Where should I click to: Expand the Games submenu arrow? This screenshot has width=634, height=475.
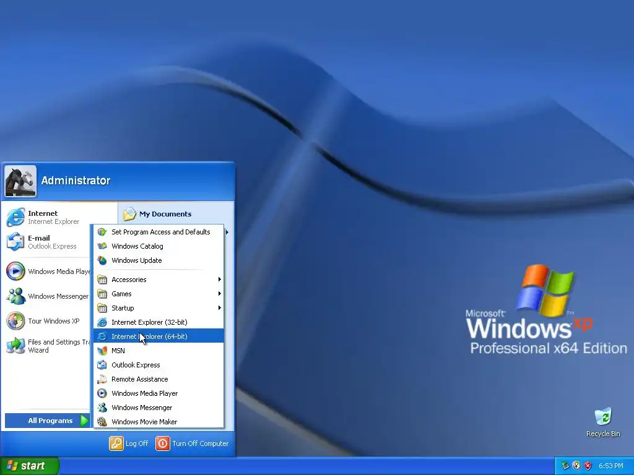220,294
